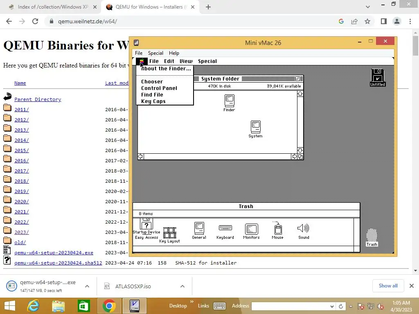
Task: Open the Mac Finder Edit menu
Action: point(169,61)
